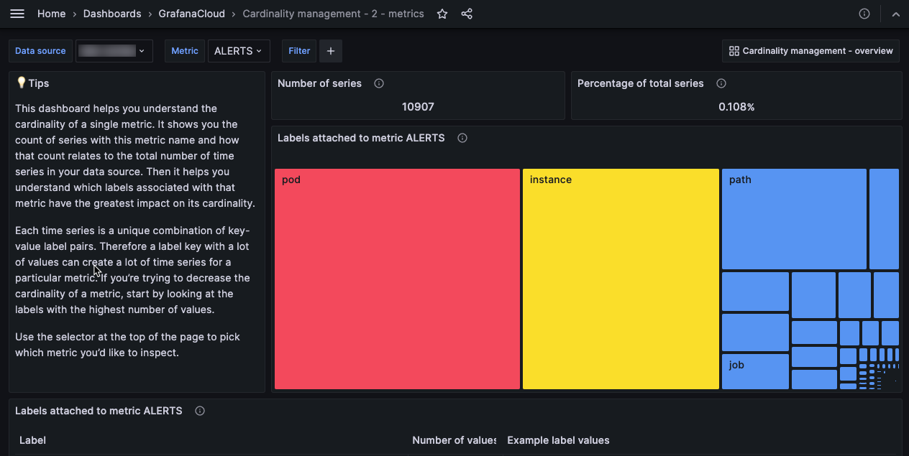Open the data source name combo box
Viewport: 909px width, 456px height.
[x=114, y=50]
